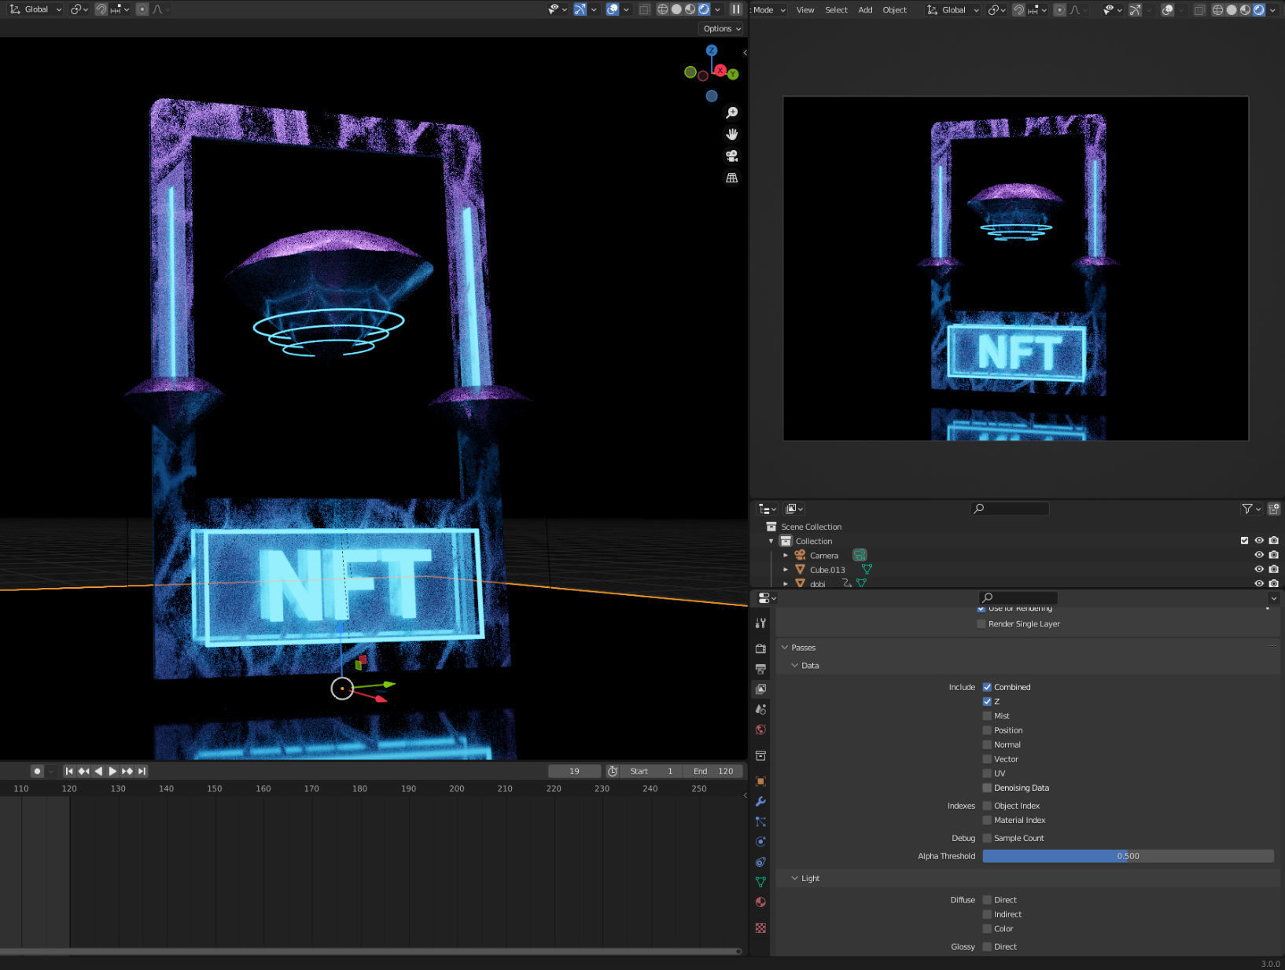Open the Texture properties checker tab
Viewport: 1285px width, 970px height.
[x=760, y=928]
